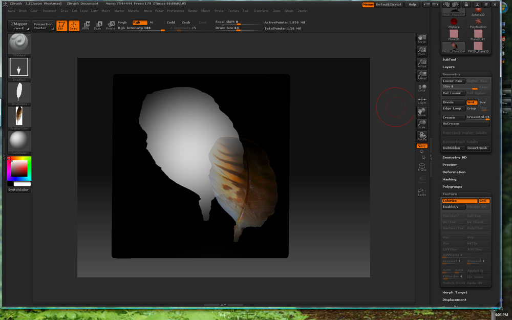The height and width of the screenshot is (320, 512).
Task: Select the PM3D_Plane3D pink tool thumbnail
Action: 478,47
